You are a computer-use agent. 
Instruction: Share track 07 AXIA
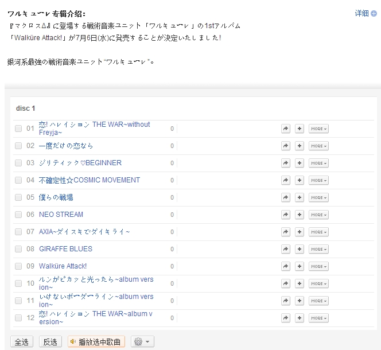pyautogui.click(x=286, y=232)
